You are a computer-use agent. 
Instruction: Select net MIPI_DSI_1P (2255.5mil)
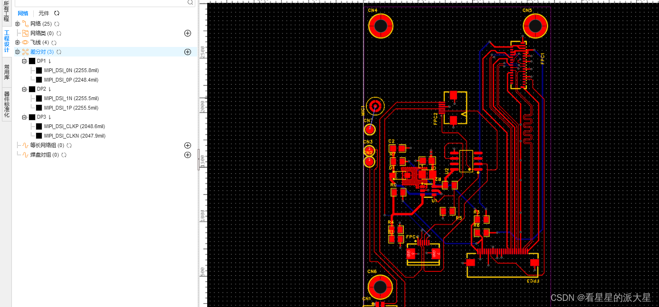click(x=71, y=108)
